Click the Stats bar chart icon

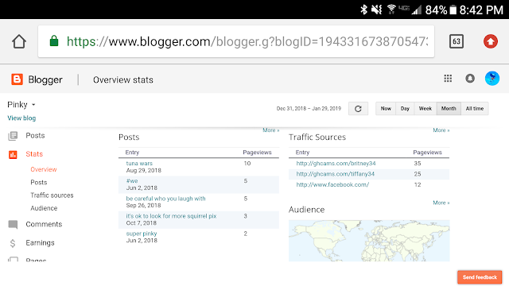point(13,154)
